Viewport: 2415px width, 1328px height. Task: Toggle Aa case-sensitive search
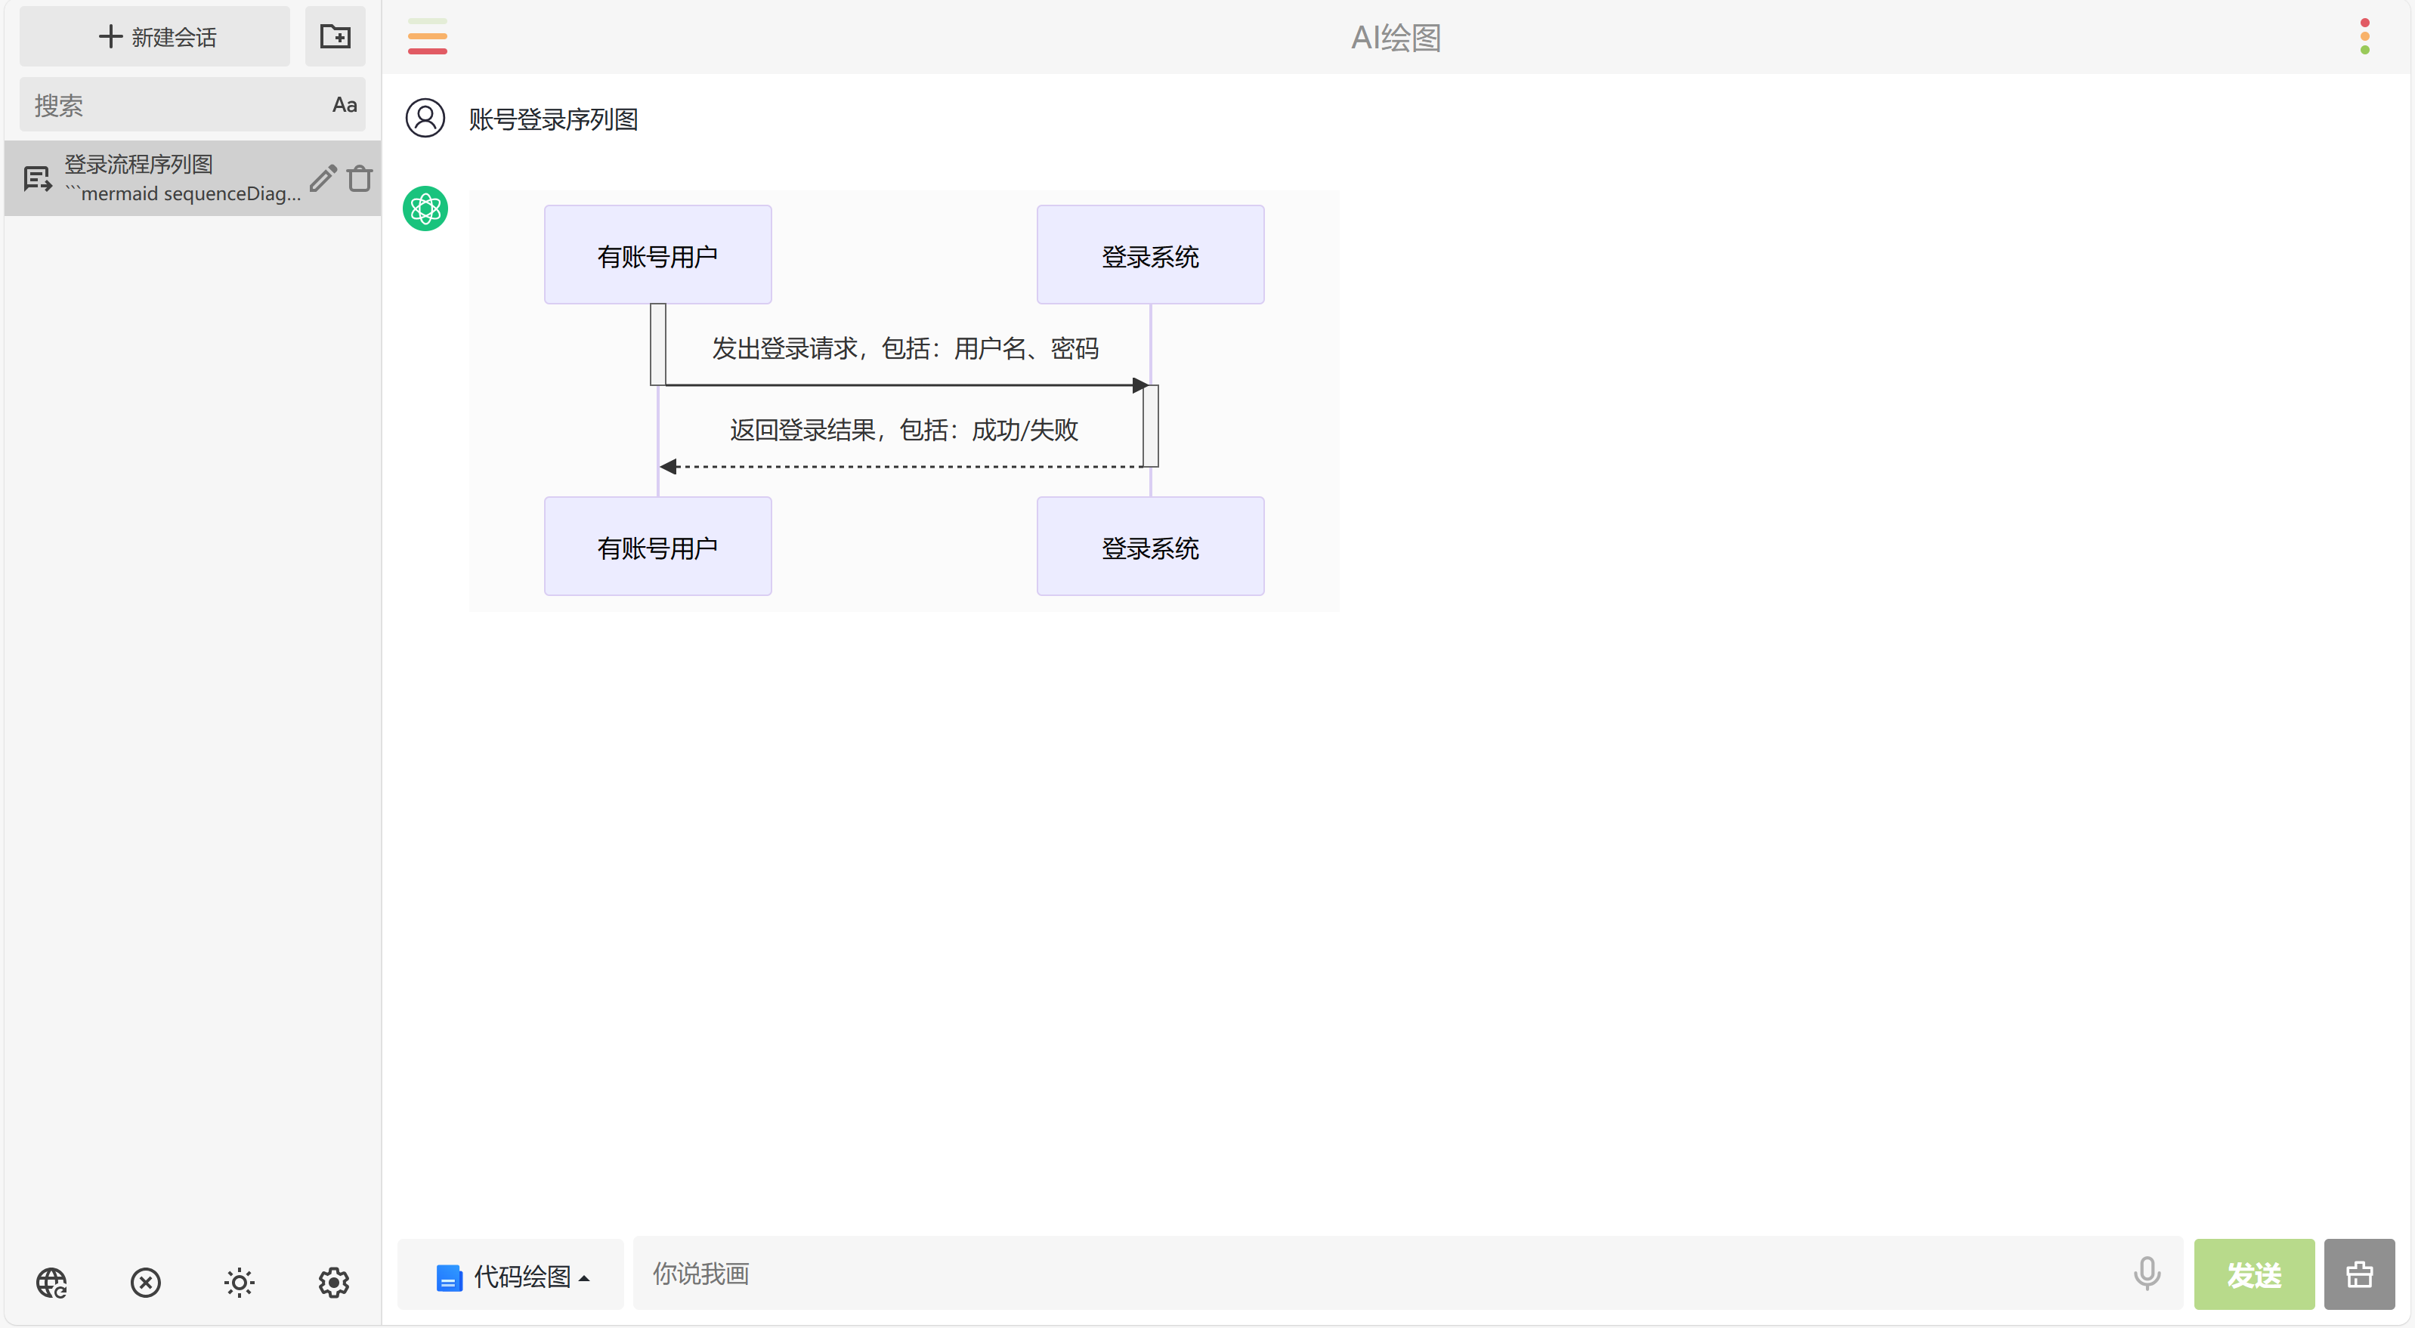tap(344, 105)
